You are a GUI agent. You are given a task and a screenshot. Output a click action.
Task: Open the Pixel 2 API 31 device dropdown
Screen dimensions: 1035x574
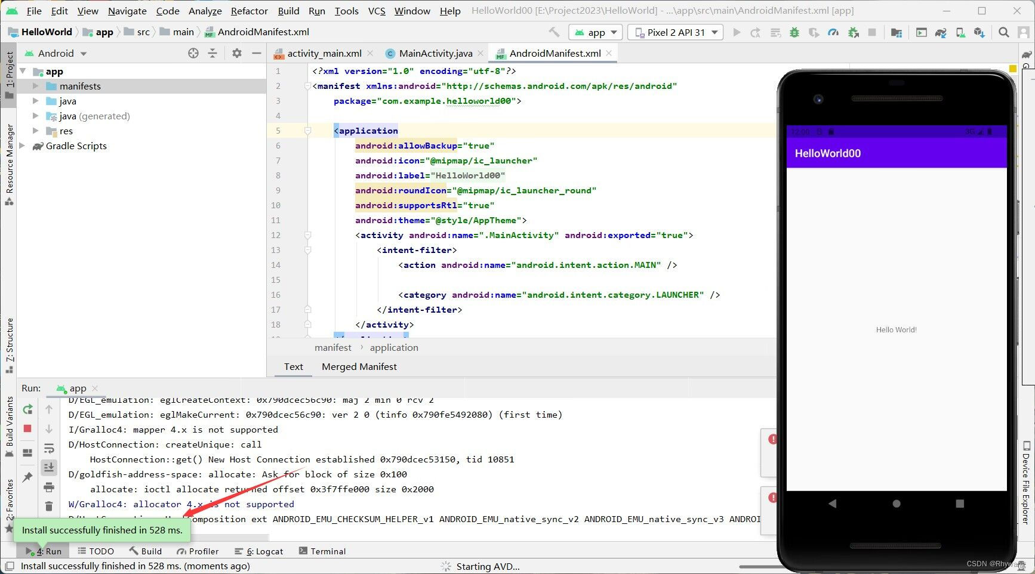tap(675, 32)
